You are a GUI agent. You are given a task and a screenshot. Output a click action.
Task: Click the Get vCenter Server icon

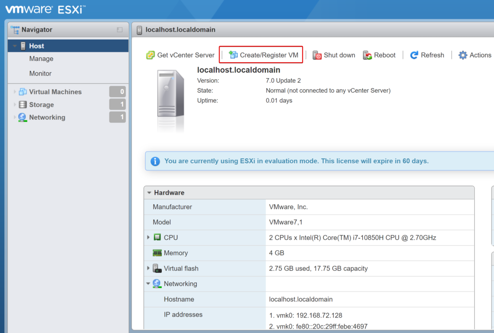tap(151, 55)
